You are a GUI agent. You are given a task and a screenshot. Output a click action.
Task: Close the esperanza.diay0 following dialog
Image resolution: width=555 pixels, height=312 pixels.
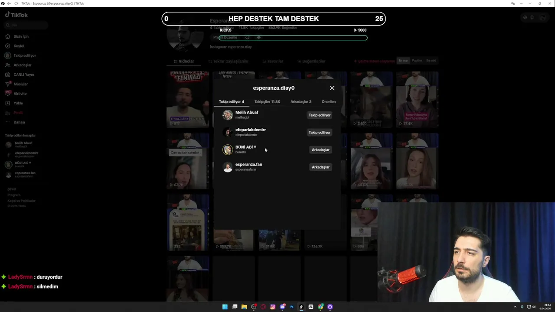coord(332,88)
